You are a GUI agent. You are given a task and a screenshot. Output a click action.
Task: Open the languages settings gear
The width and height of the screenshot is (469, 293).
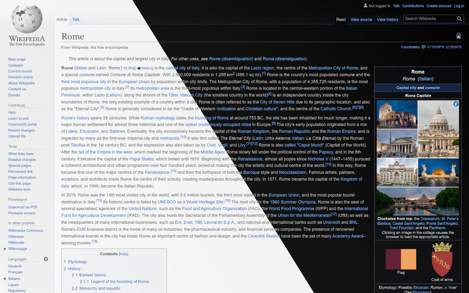click(46, 259)
